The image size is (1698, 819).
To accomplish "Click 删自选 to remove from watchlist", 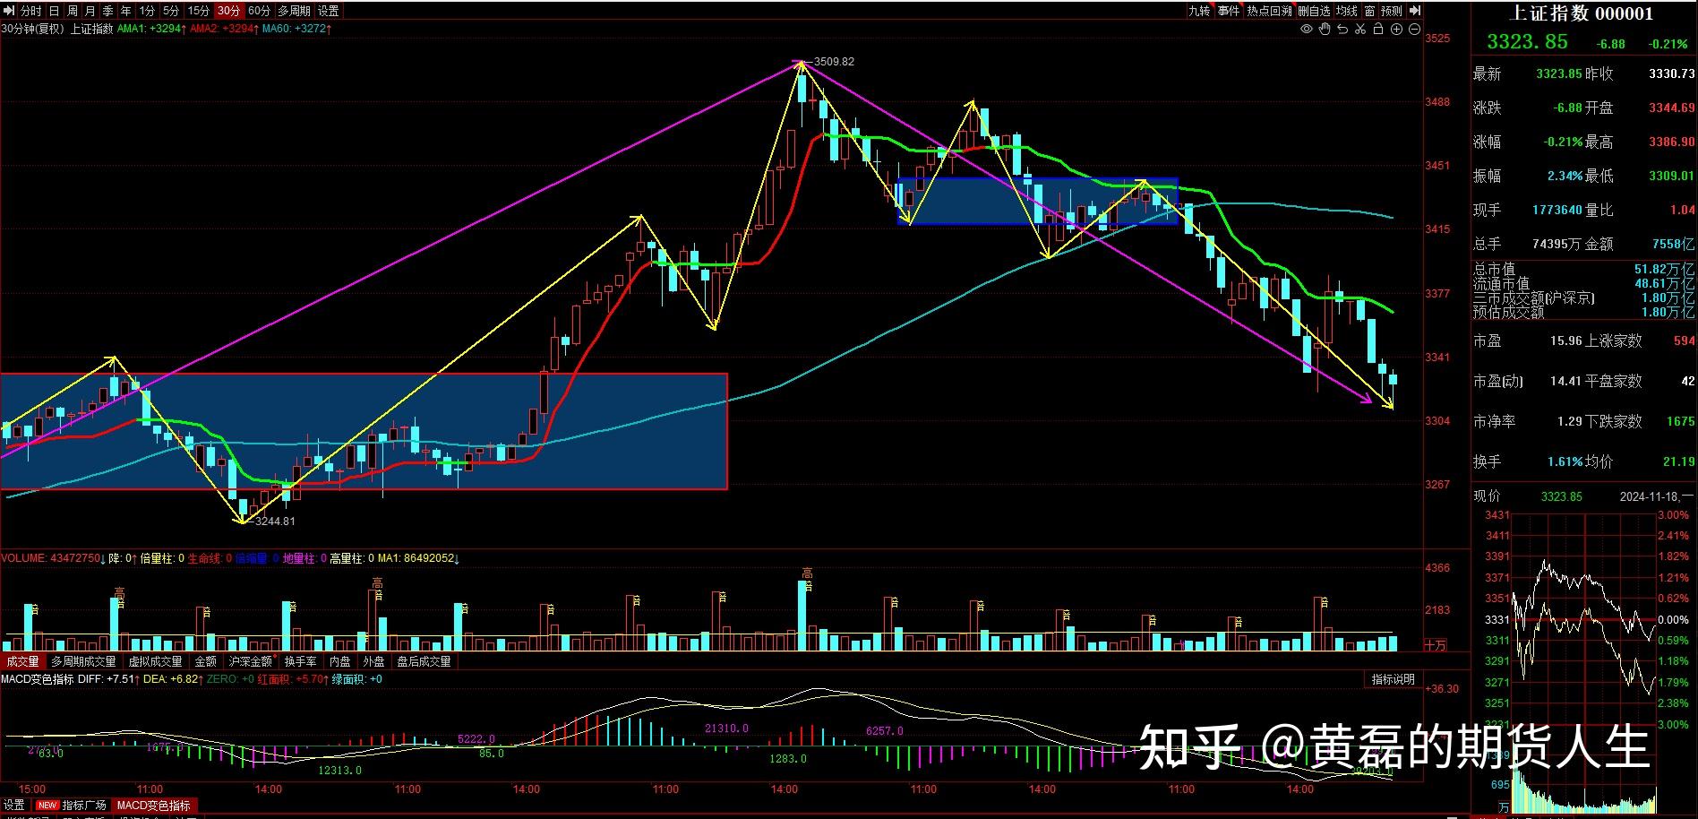I will [1315, 11].
